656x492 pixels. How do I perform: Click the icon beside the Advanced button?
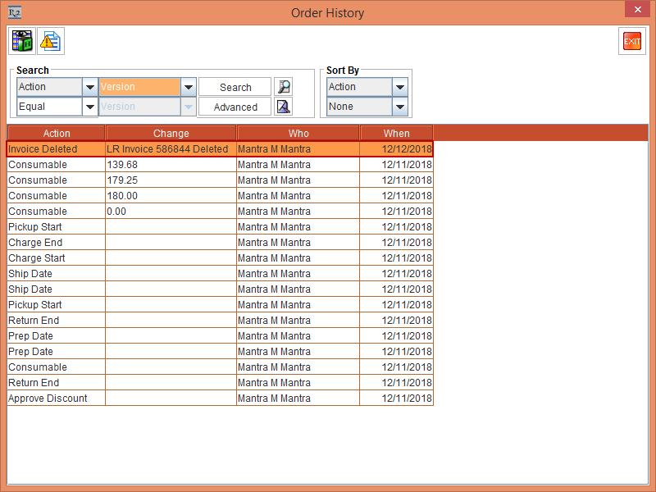(x=283, y=107)
